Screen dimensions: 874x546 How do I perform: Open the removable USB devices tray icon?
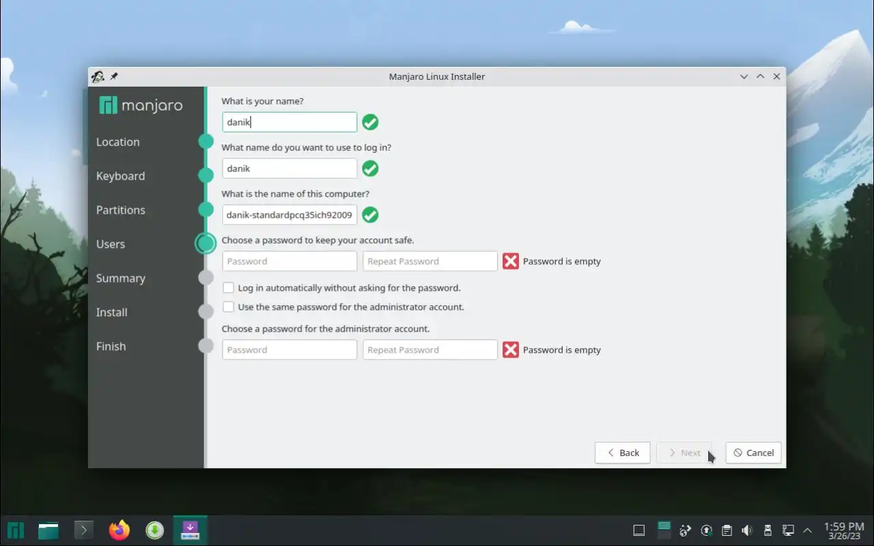coord(767,530)
